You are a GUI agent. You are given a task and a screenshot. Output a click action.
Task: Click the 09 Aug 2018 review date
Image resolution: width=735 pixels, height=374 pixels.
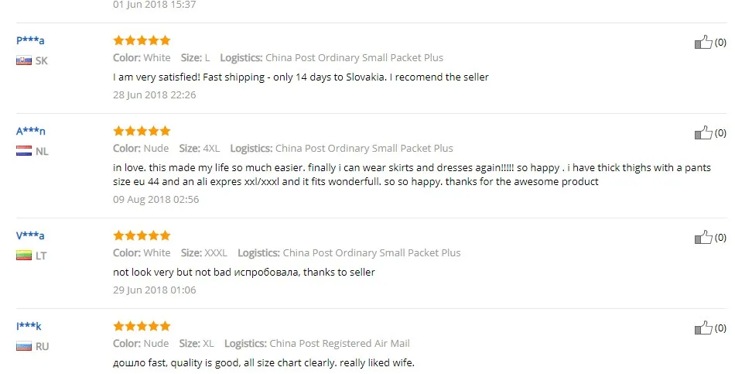coord(156,199)
